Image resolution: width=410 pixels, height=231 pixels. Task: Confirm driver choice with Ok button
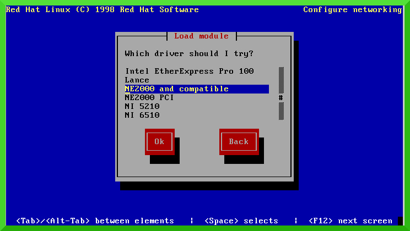(159, 142)
